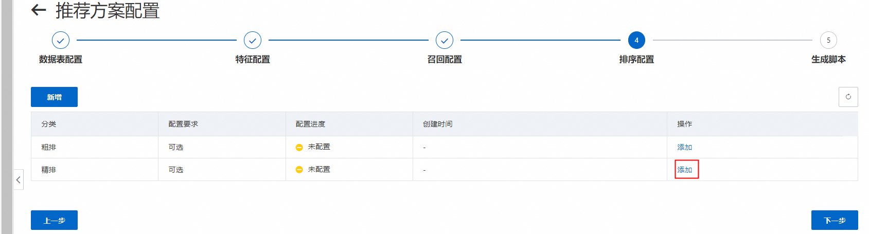Screen dimensions: 869x234
Task: Click 添加 link in the 精排 row
Action: 684,170
